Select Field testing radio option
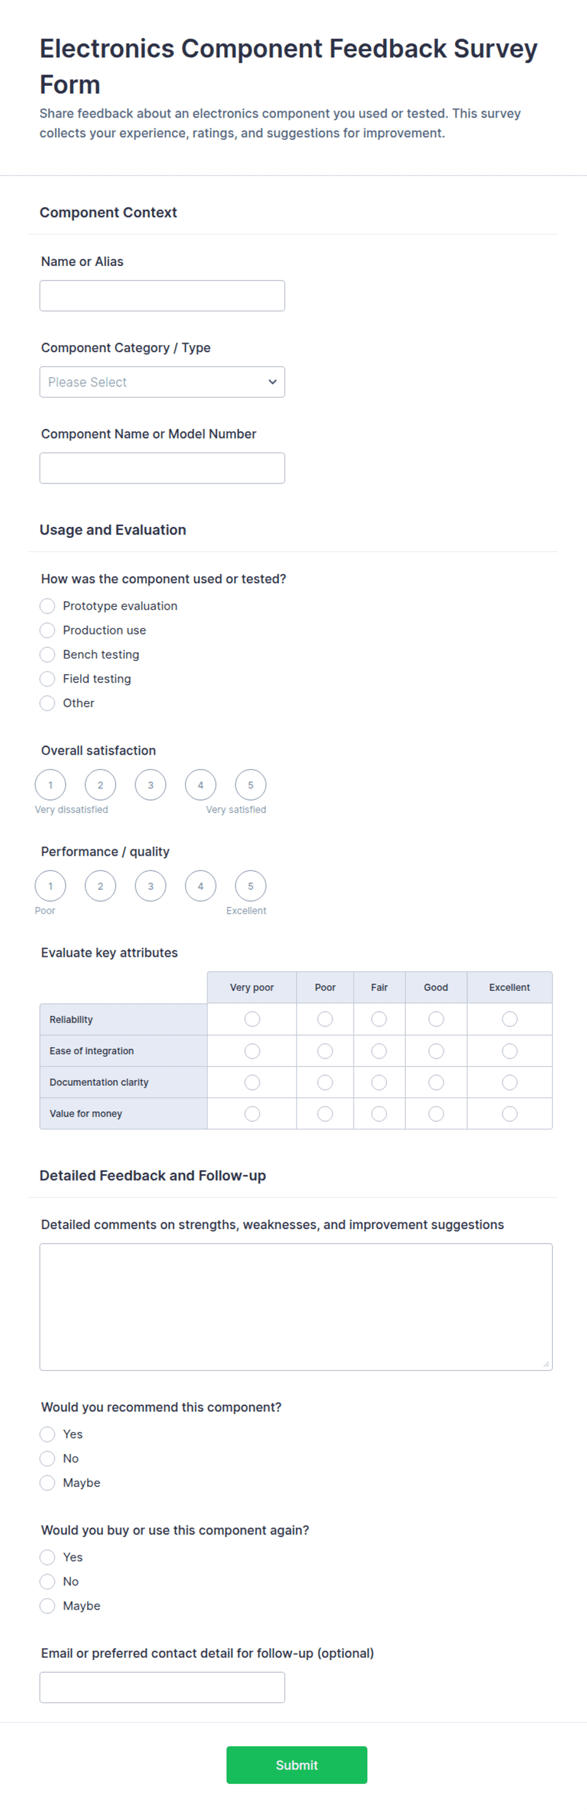Viewport: 587px width, 1815px height. click(x=47, y=679)
